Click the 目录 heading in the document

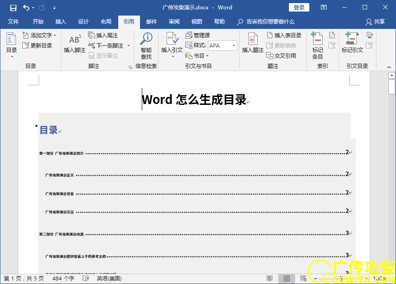coord(49,130)
